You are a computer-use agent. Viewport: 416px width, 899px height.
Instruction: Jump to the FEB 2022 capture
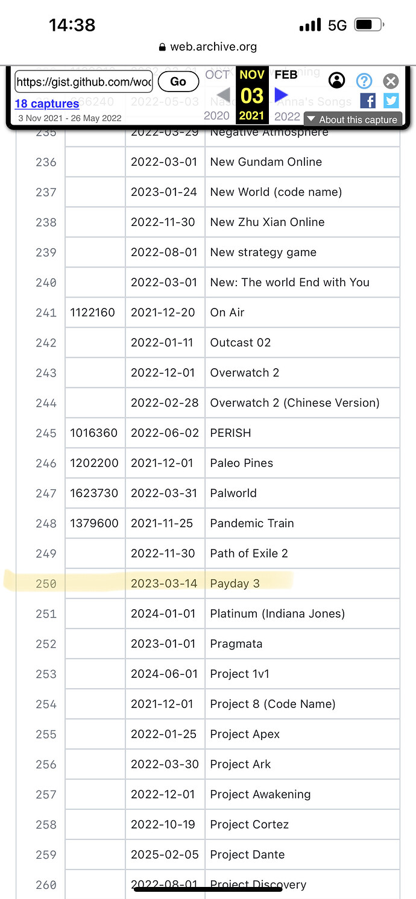tap(286, 95)
